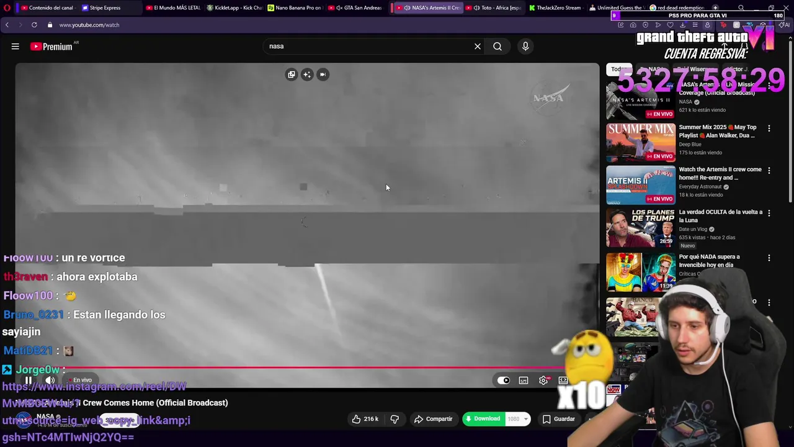
Task: Click 'Deep Blue' channel name
Action: click(690, 145)
